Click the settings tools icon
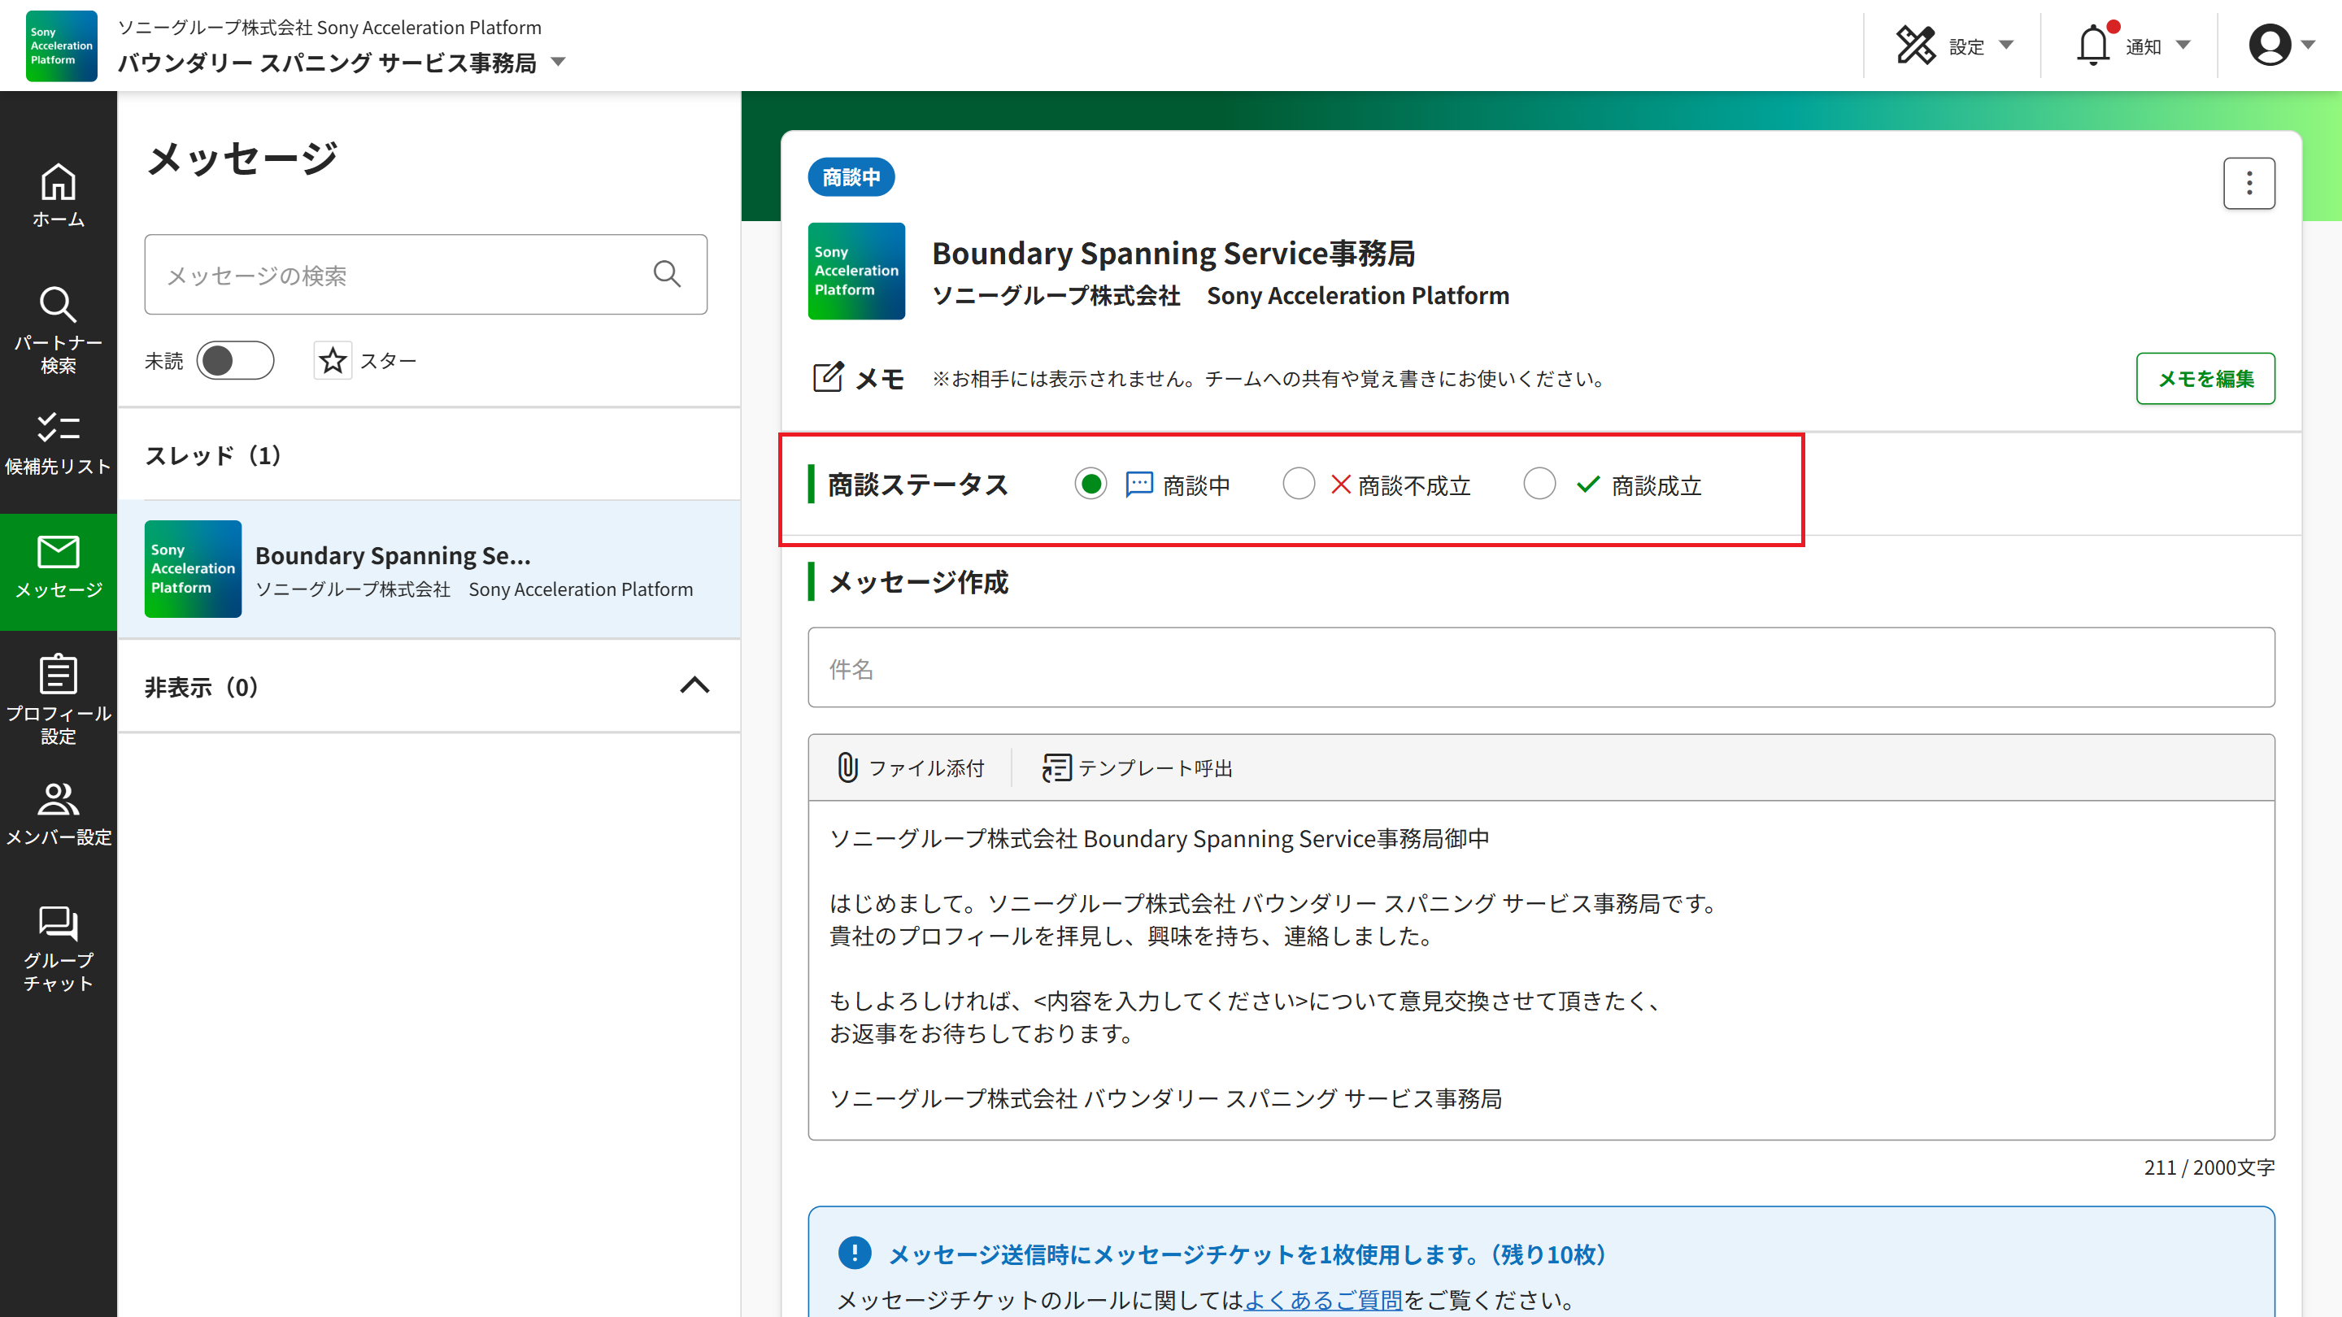This screenshot has height=1317, width=2342. [1916, 45]
